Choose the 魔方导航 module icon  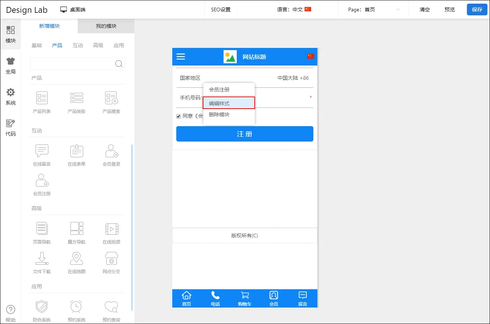point(77,229)
